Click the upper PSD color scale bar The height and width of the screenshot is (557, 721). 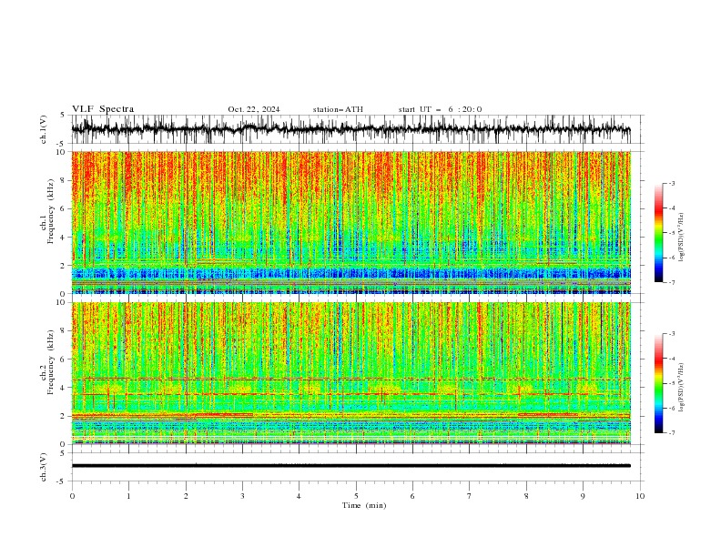coord(659,233)
